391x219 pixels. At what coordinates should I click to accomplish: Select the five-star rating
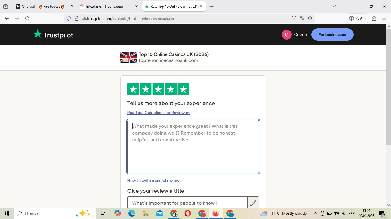click(x=183, y=89)
